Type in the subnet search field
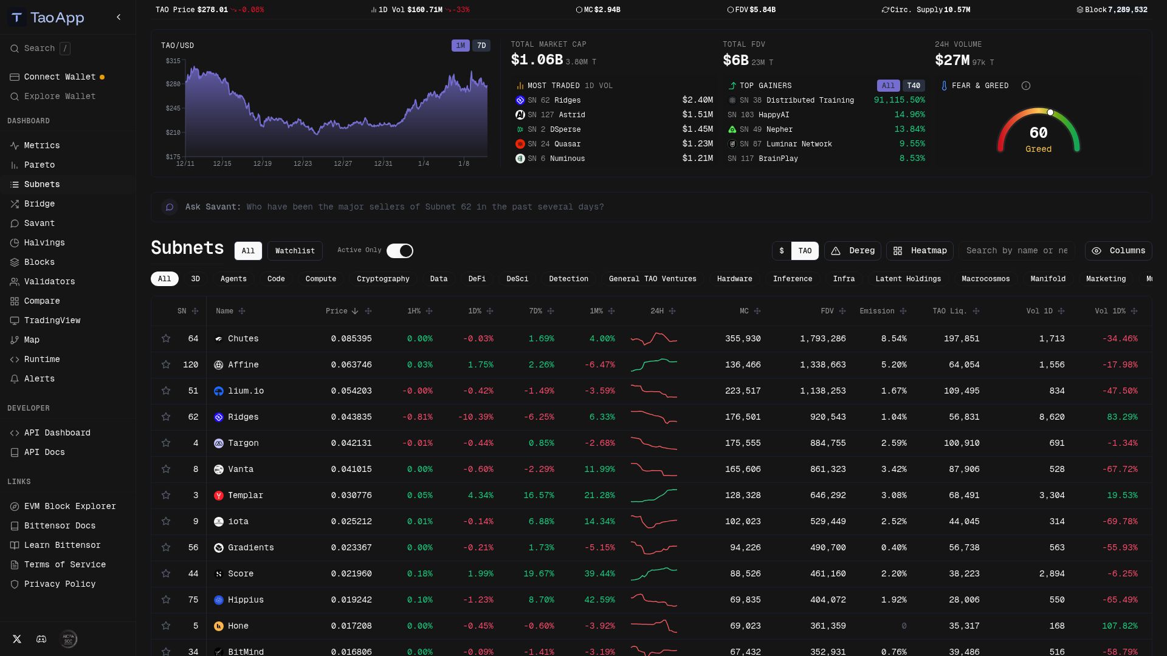The height and width of the screenshot is (656, 1167). [1016, 250]
